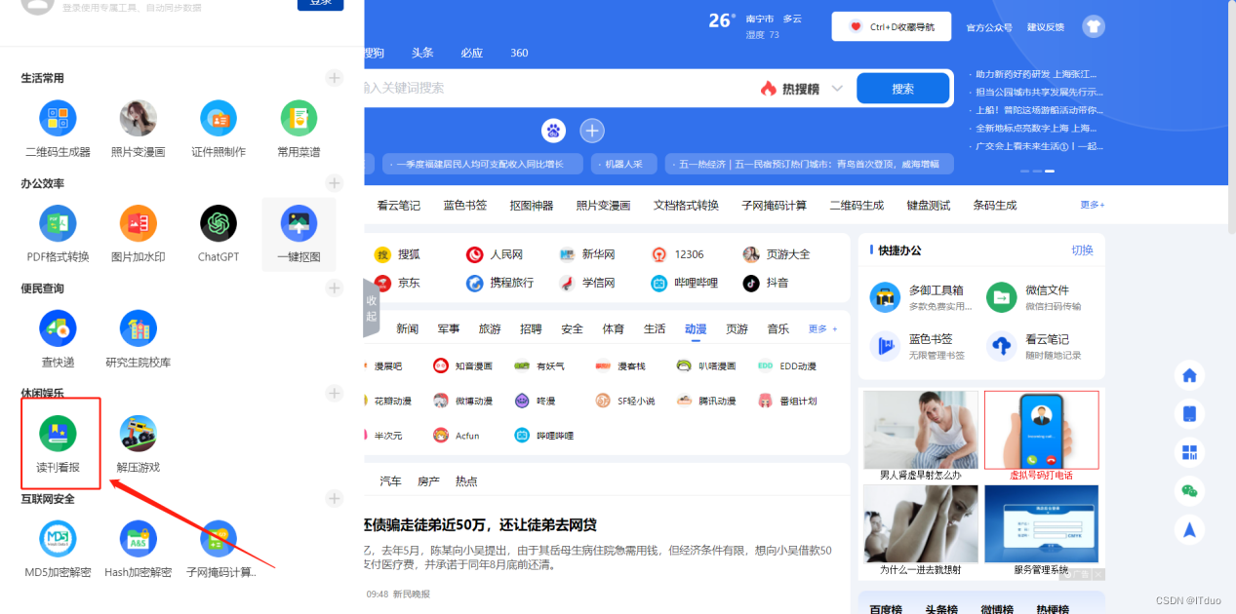
Task: Open 读刊看报 icon
Action: pyautogui.click(x=58, y=433)
